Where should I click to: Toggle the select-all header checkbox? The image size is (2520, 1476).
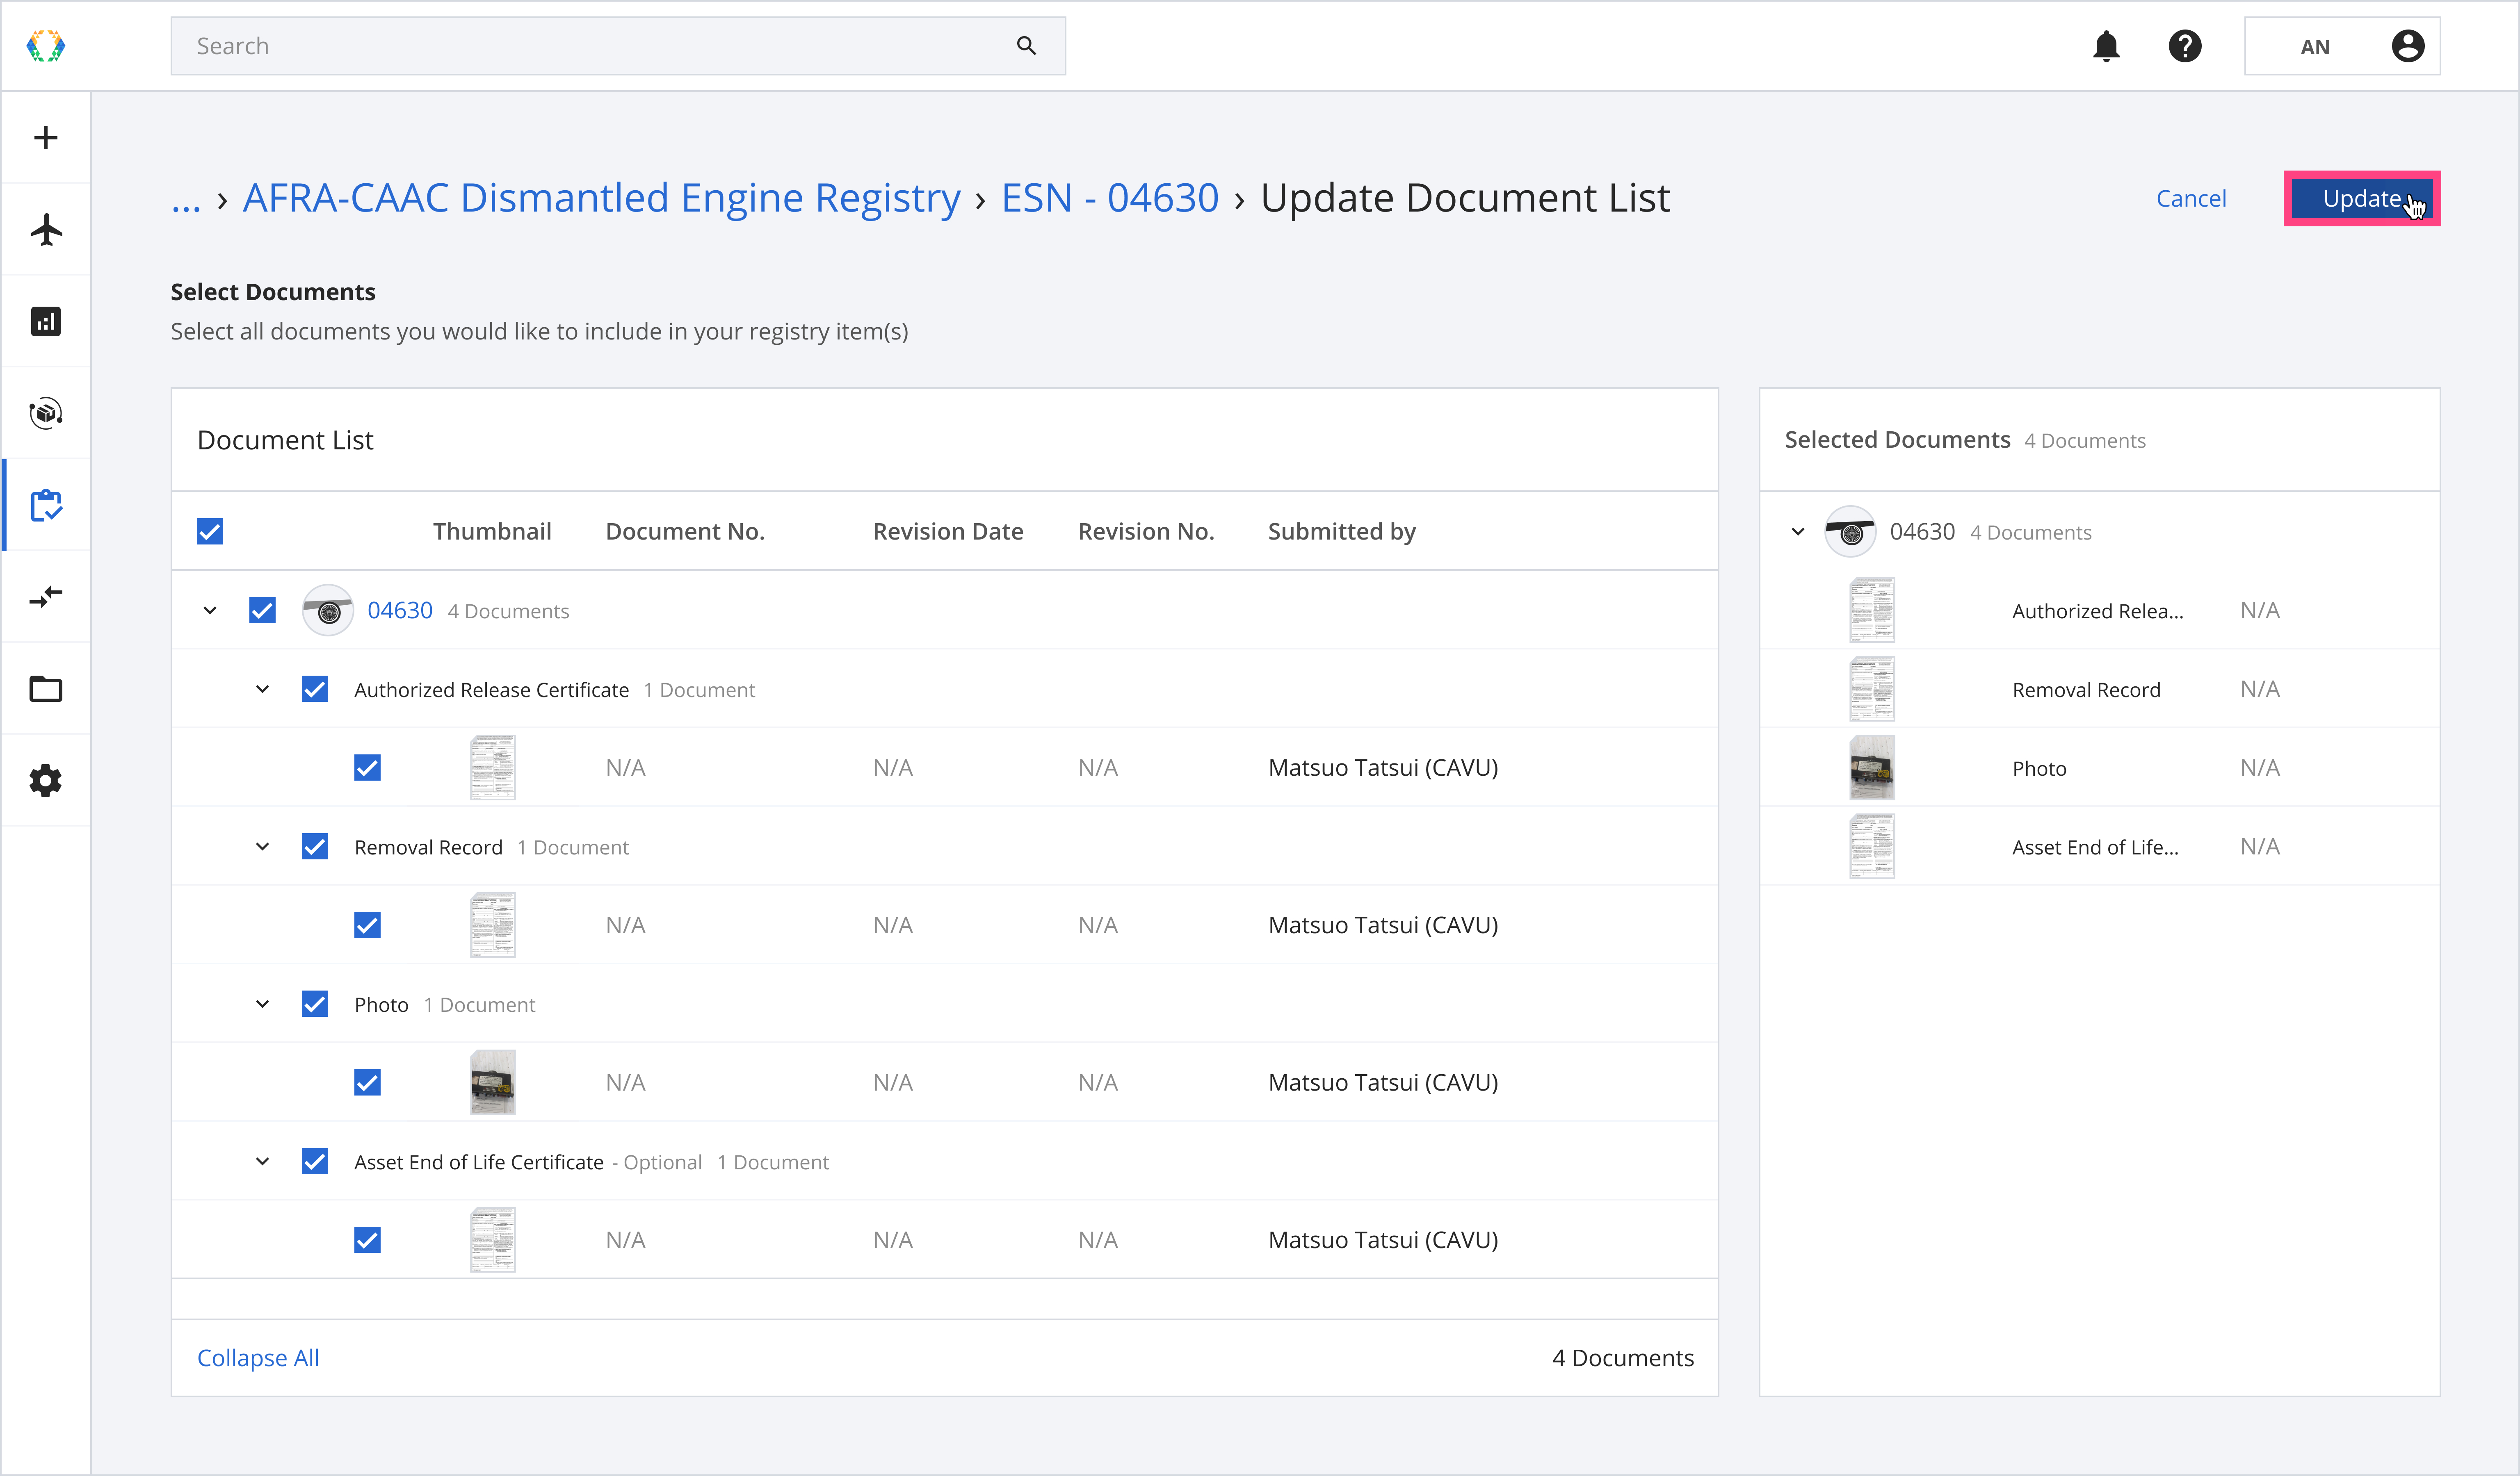(x=210, y=532)
